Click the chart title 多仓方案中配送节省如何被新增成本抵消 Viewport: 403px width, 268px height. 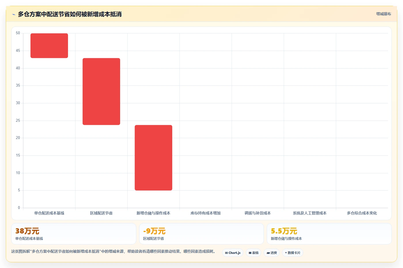(70, 14)
